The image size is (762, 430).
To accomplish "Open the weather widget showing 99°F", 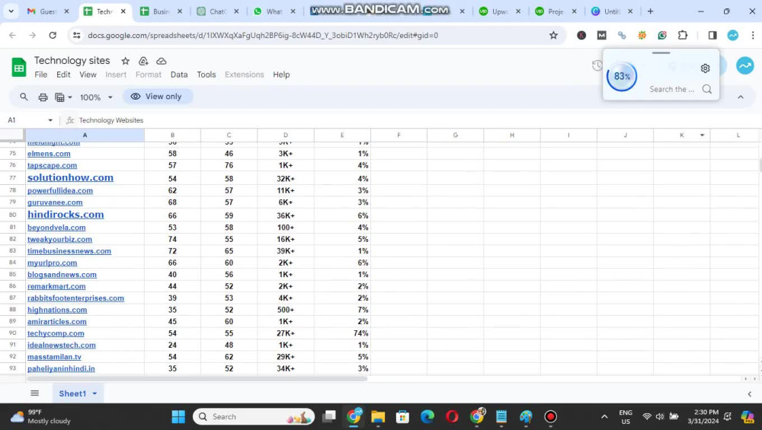I will (x=41, y=416).
